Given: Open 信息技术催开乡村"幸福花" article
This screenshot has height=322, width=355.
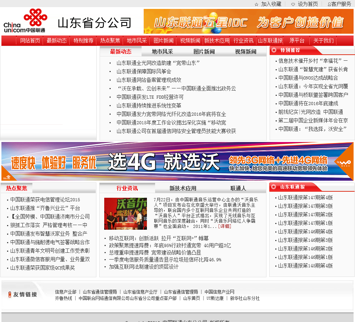Looking at the screenshot, I should click(313, 61).
